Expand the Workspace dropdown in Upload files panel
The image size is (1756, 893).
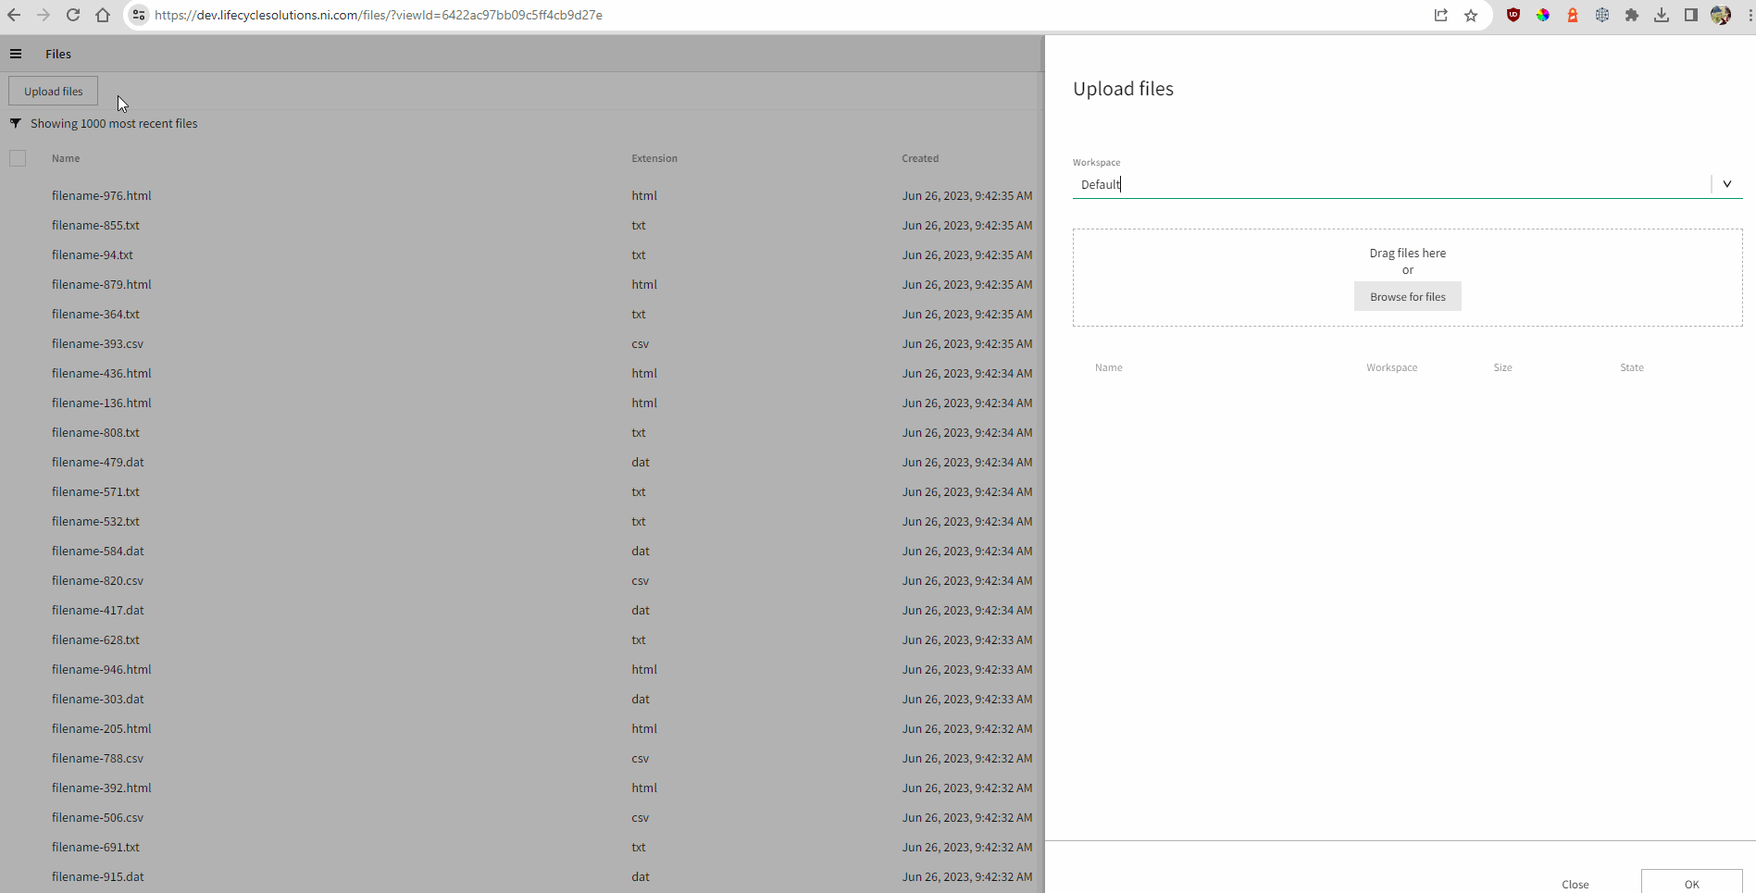coord(1726,183)
